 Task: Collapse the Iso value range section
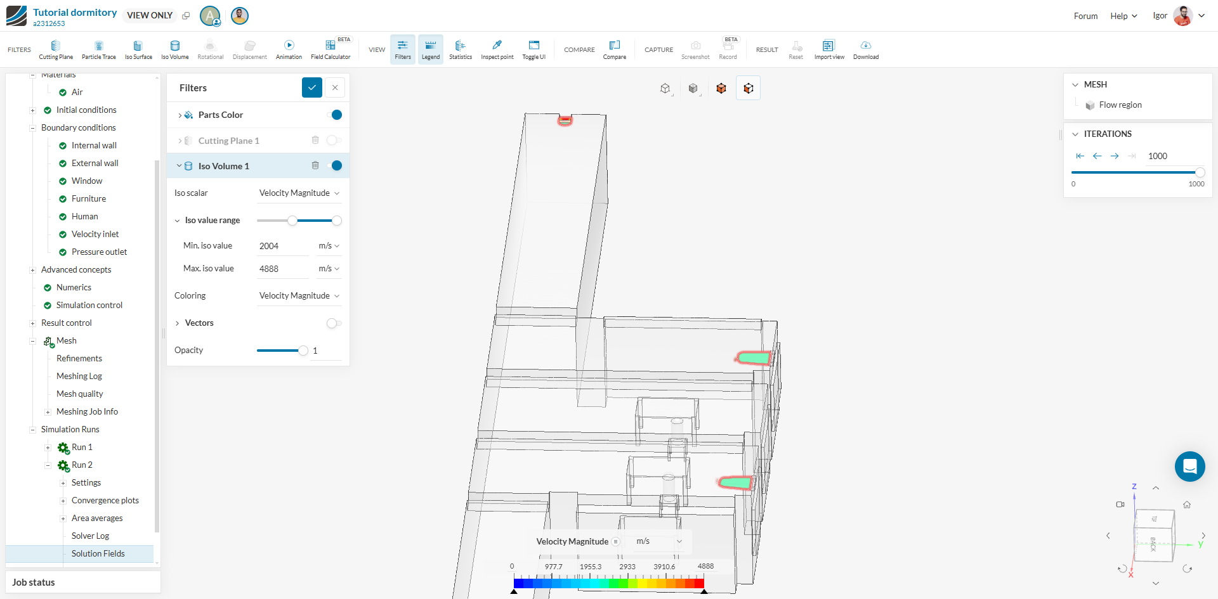(x=178, y=221)
